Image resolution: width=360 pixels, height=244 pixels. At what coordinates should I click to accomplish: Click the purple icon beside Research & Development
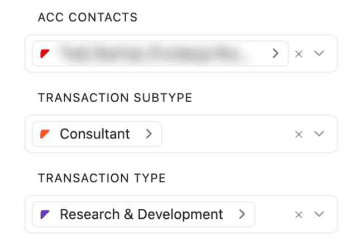pyautogui.click(x=45, y=214)
